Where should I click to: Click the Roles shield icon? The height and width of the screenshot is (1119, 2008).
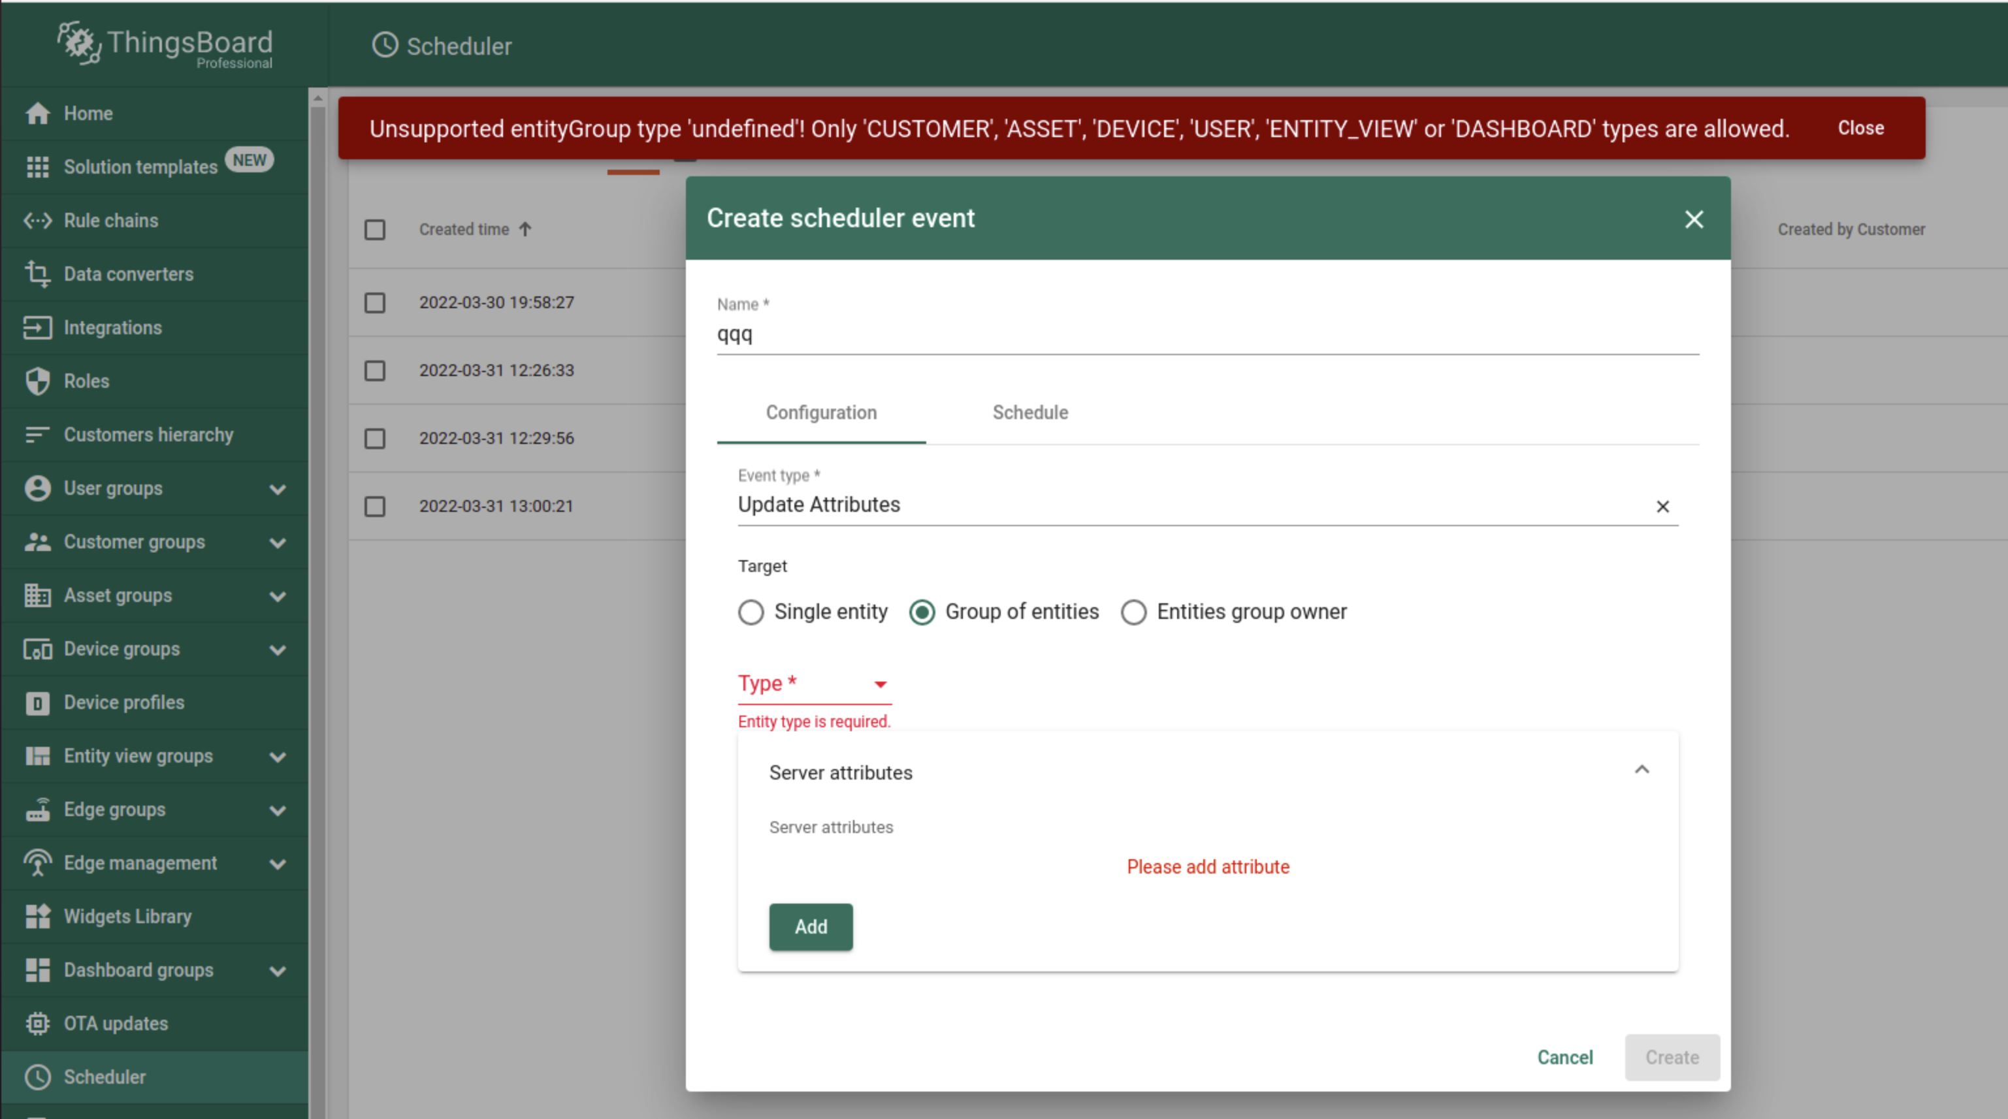(37, 381)
